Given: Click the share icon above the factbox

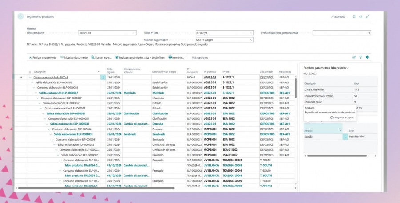Looking at the screenshot, I should click(354, 57).
